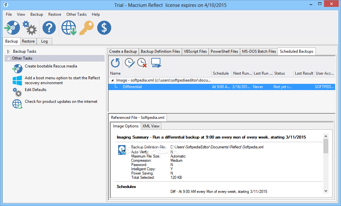Click the rescue media disc icon
The image size is (341, 206).
coord(17,69)
